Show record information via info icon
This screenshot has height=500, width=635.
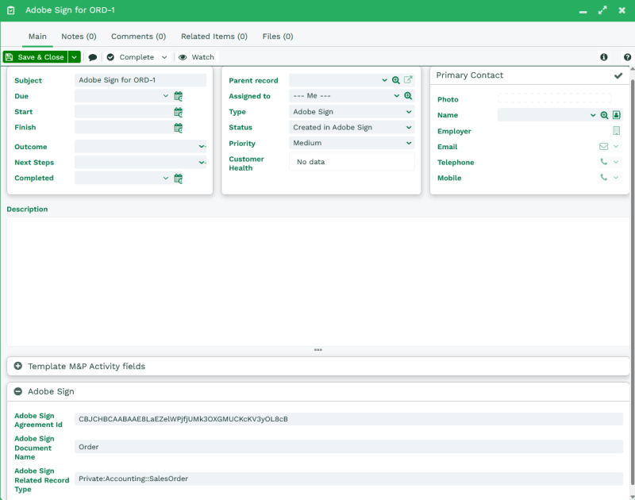click(x=604, y=57)
